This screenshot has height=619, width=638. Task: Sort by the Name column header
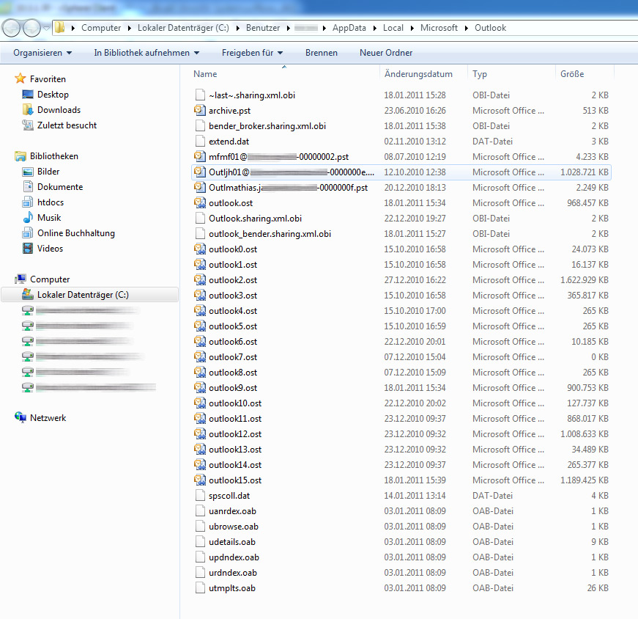[x=205, y=74]
